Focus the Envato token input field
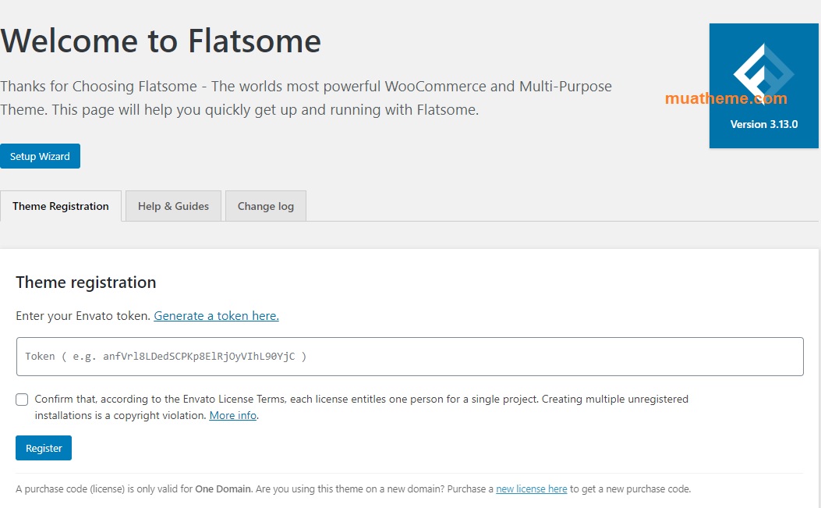 point(410,357)
